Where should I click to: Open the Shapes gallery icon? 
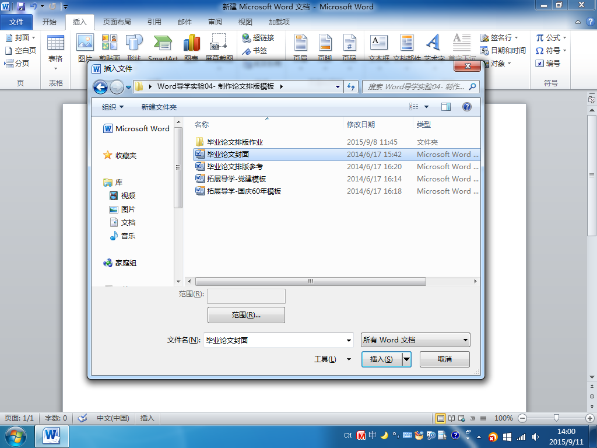[x=134, y=42]
